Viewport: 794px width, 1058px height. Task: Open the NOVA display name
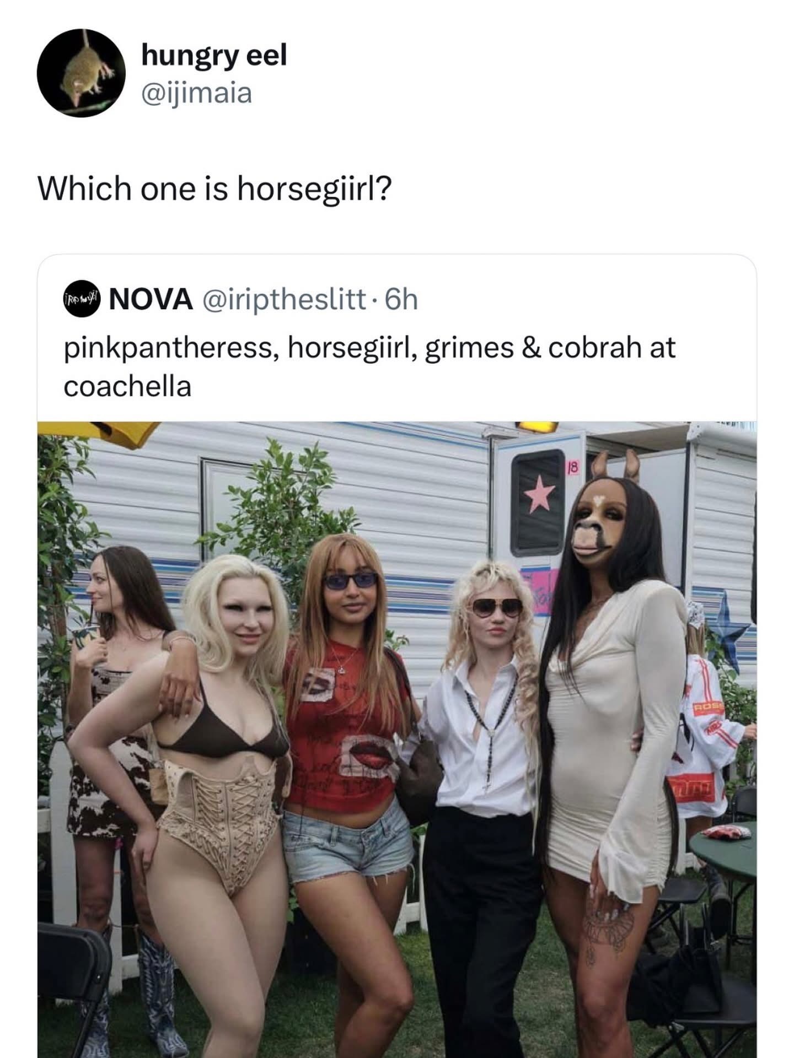coord(152,300)
